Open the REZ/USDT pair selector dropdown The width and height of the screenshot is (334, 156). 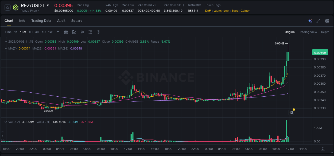tap(48, 5)
